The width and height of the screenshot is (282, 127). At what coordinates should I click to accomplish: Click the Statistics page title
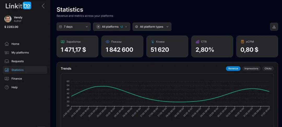point(70,10)
